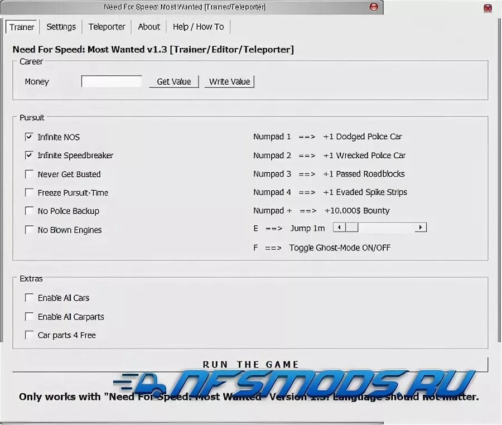
Task: Click into the Money input field
Action: click(x=112, y=81)
